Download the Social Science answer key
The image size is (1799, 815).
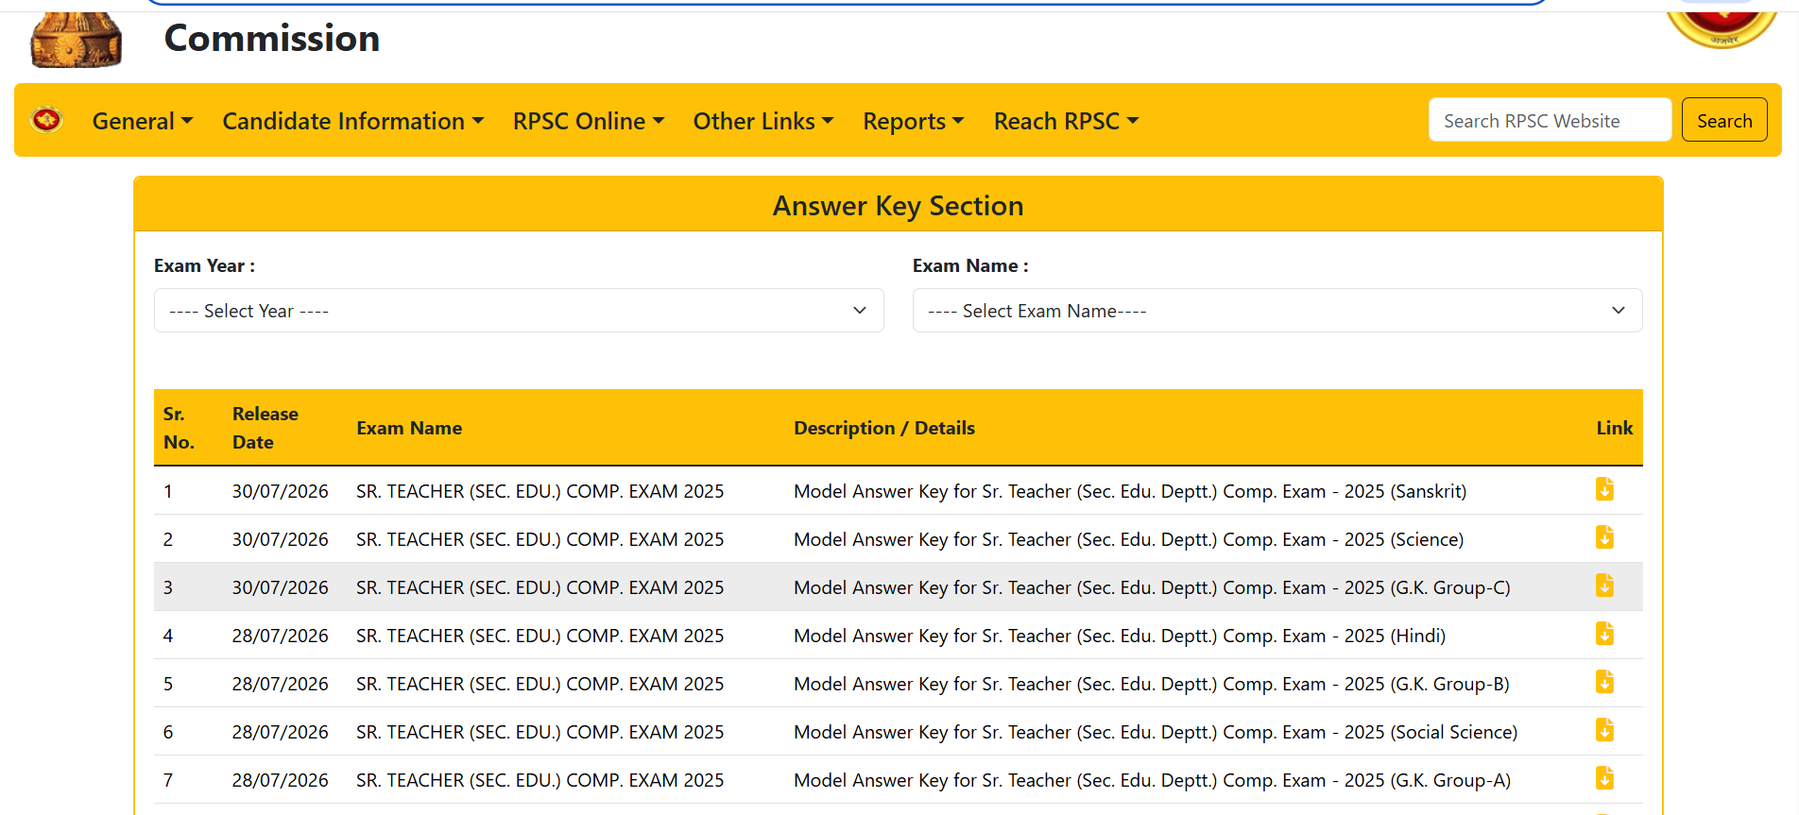1604,730
